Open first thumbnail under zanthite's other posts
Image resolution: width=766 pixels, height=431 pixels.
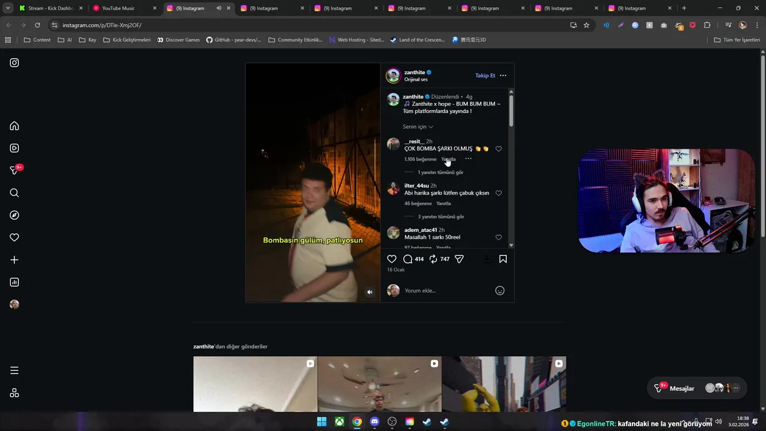click(x=255, y=384)
